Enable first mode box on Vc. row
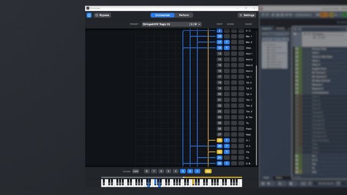Image resolution: width=347 pixels, height=195 pixels. click(x=227, y=158)
